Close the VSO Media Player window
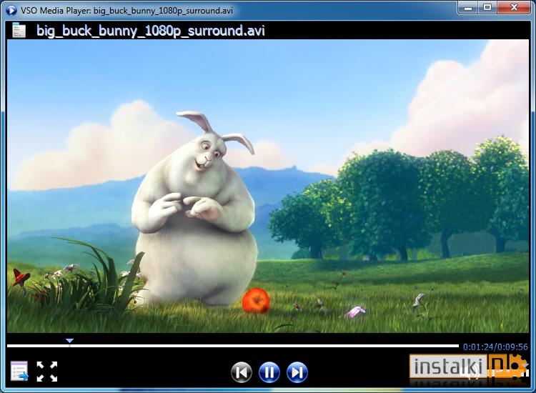Screen dimensions: 536x393 [514, 8]
